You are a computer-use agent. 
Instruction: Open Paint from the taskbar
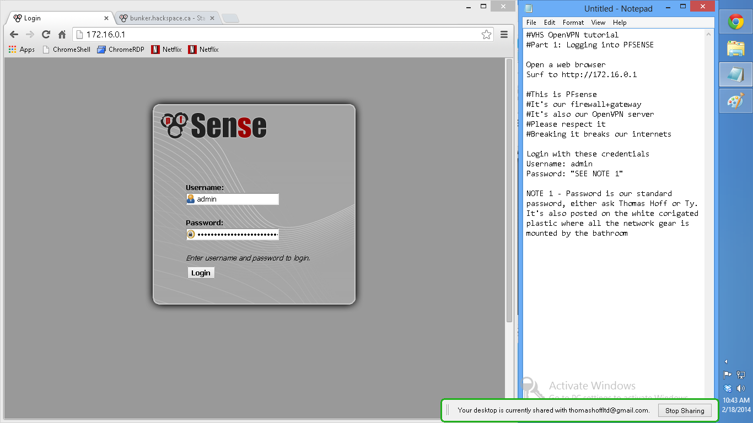(736, 101)
